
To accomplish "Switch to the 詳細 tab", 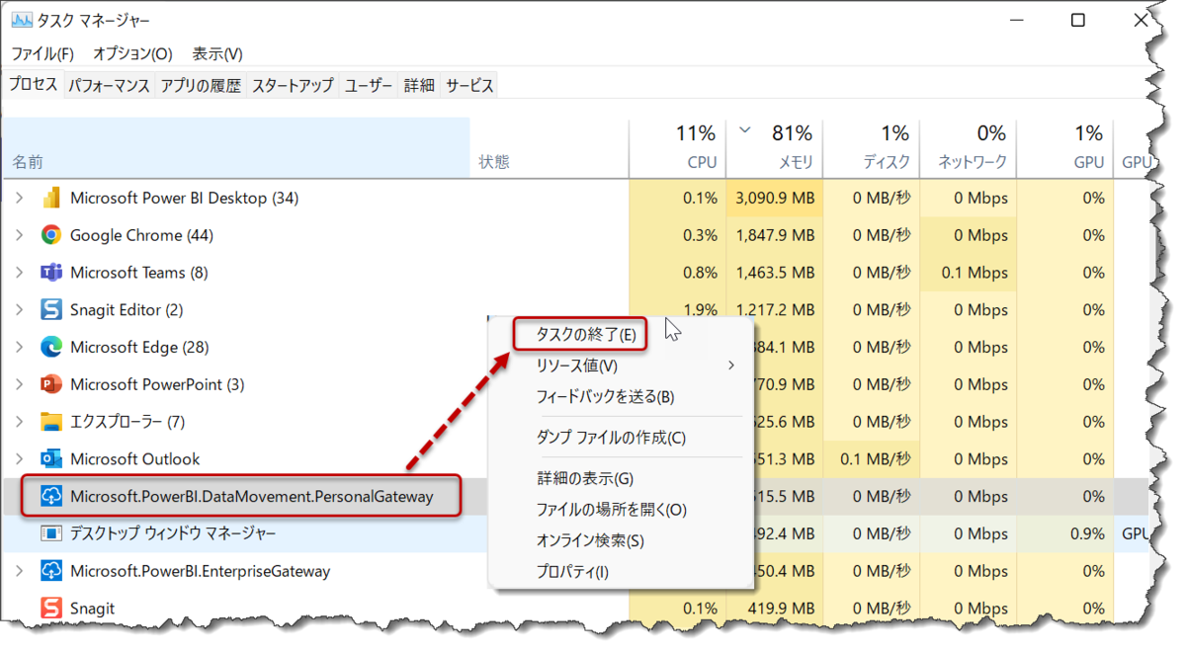I will tap(419, 86).
